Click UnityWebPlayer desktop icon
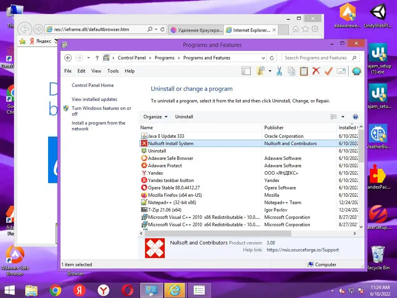397x298 pixels. click(378, 15)
